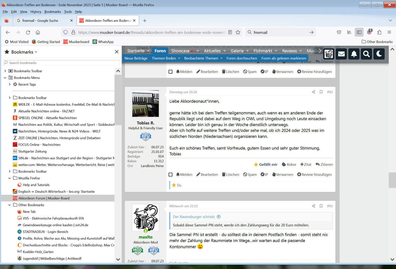
Task: Open extensions puzzle icon
Action: (379, 32)
